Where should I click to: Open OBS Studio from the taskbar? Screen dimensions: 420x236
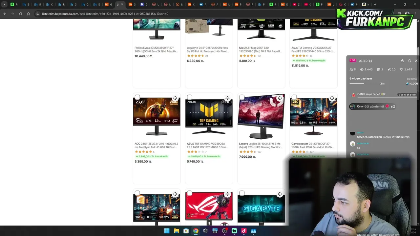(x=224, y=231)
